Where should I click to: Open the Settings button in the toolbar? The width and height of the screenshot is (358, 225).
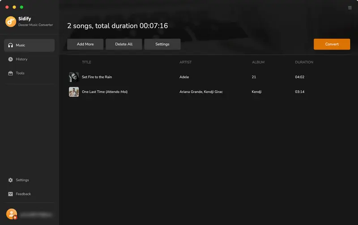(x=162, y=44)
